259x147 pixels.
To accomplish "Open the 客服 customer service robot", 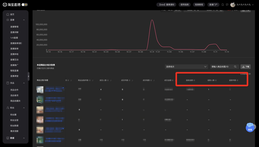I will (x=250, y=127).
